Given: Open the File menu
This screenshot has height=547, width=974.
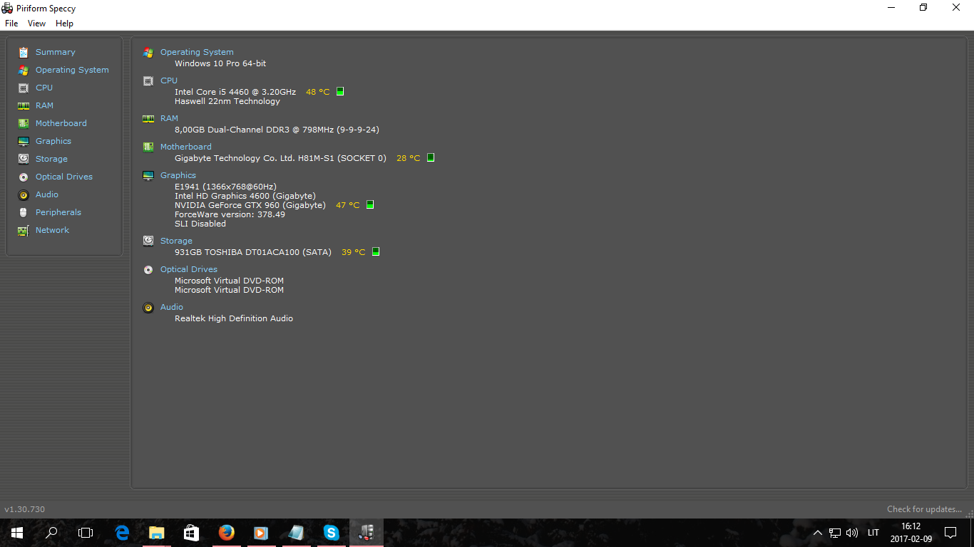Looking at the screenshot, I should (x=11, y=24).
